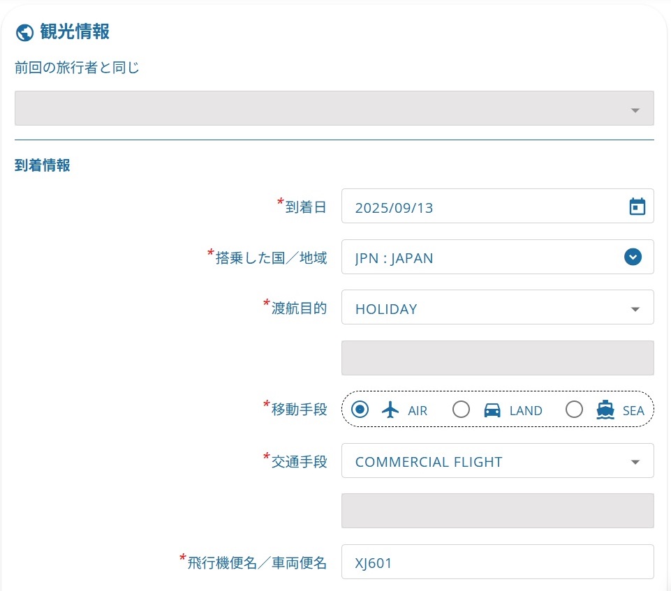The height and width of the screenshot is (591, 671).
Task: Select the LAND radio button
Action: pos(461,410)
